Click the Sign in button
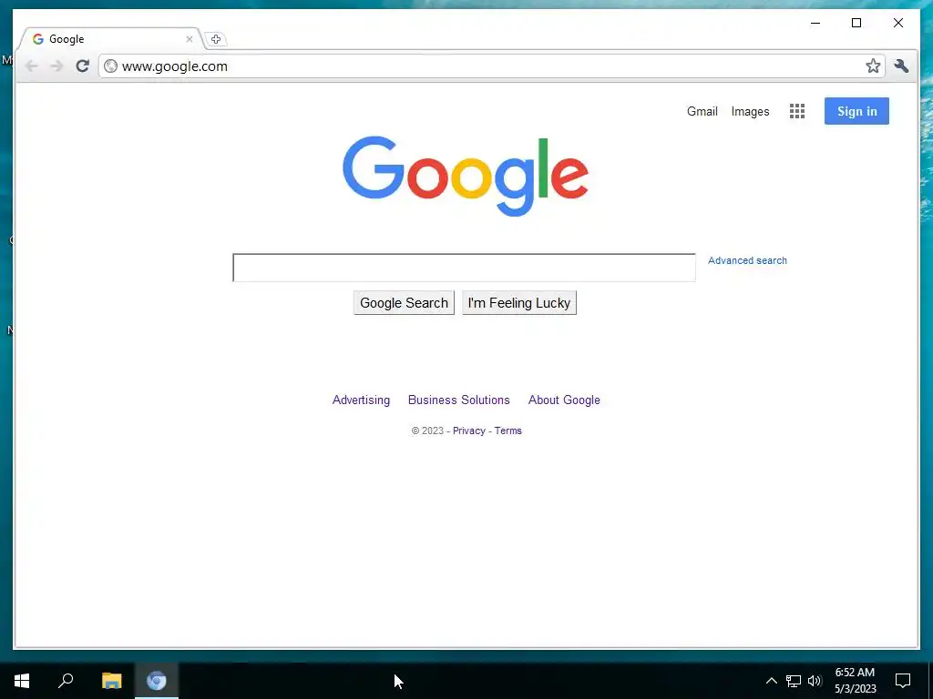The image size is (933, 699). click(x=856, y=111)
